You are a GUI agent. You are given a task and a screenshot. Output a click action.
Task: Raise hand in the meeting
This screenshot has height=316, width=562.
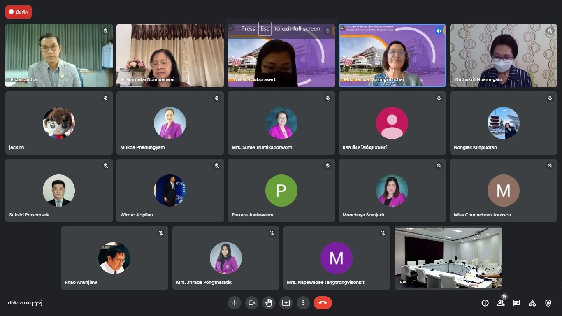[x=269, y=303]
